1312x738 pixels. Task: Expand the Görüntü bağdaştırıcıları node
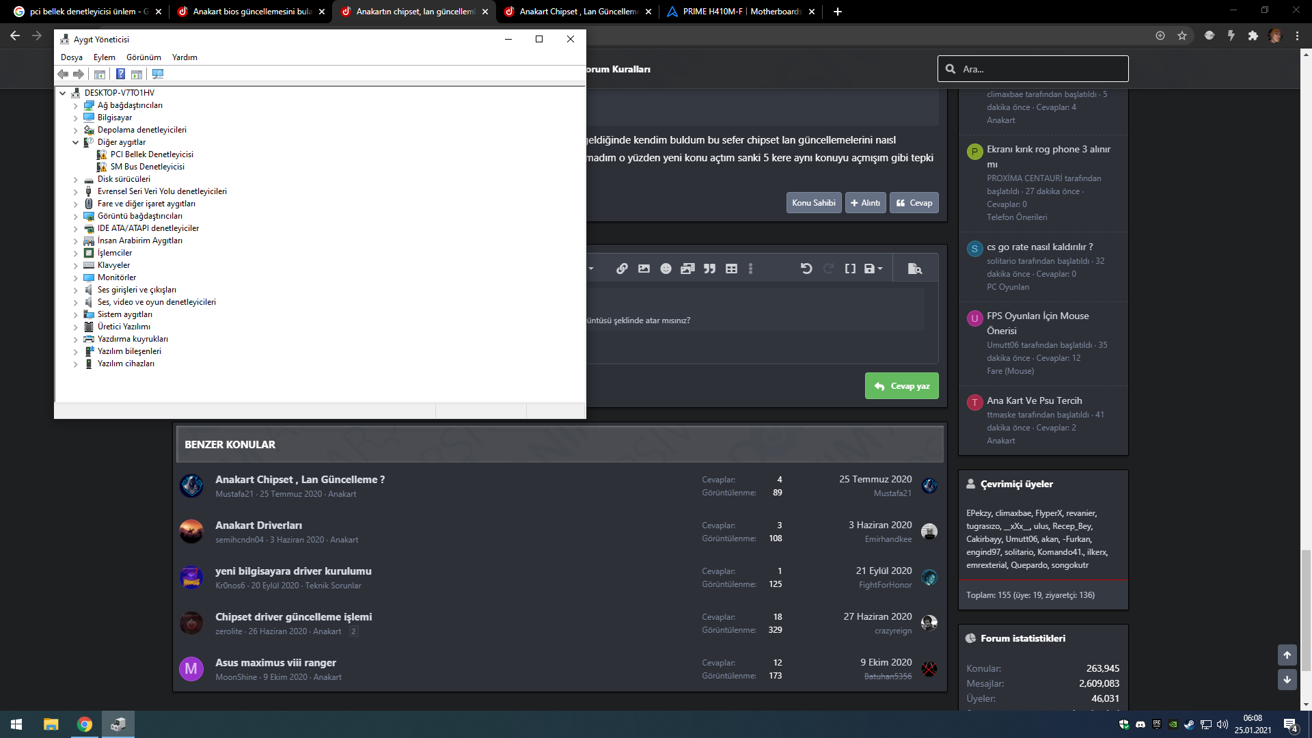[76, 216]
